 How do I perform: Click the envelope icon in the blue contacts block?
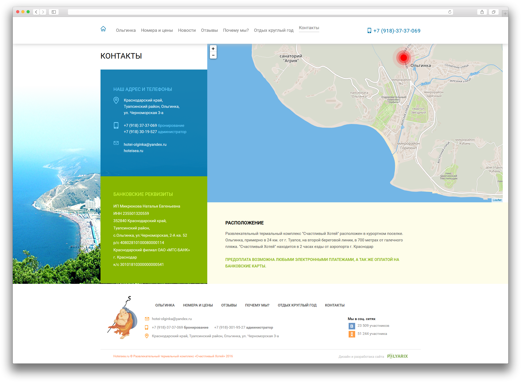116,143
